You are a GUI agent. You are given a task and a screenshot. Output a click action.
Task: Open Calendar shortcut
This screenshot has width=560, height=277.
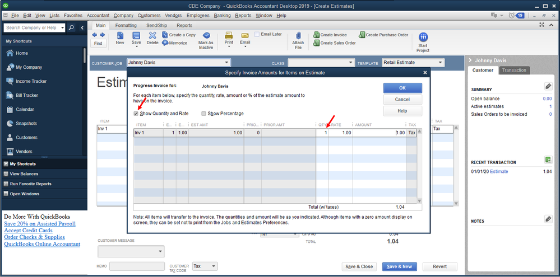point(20,110)
